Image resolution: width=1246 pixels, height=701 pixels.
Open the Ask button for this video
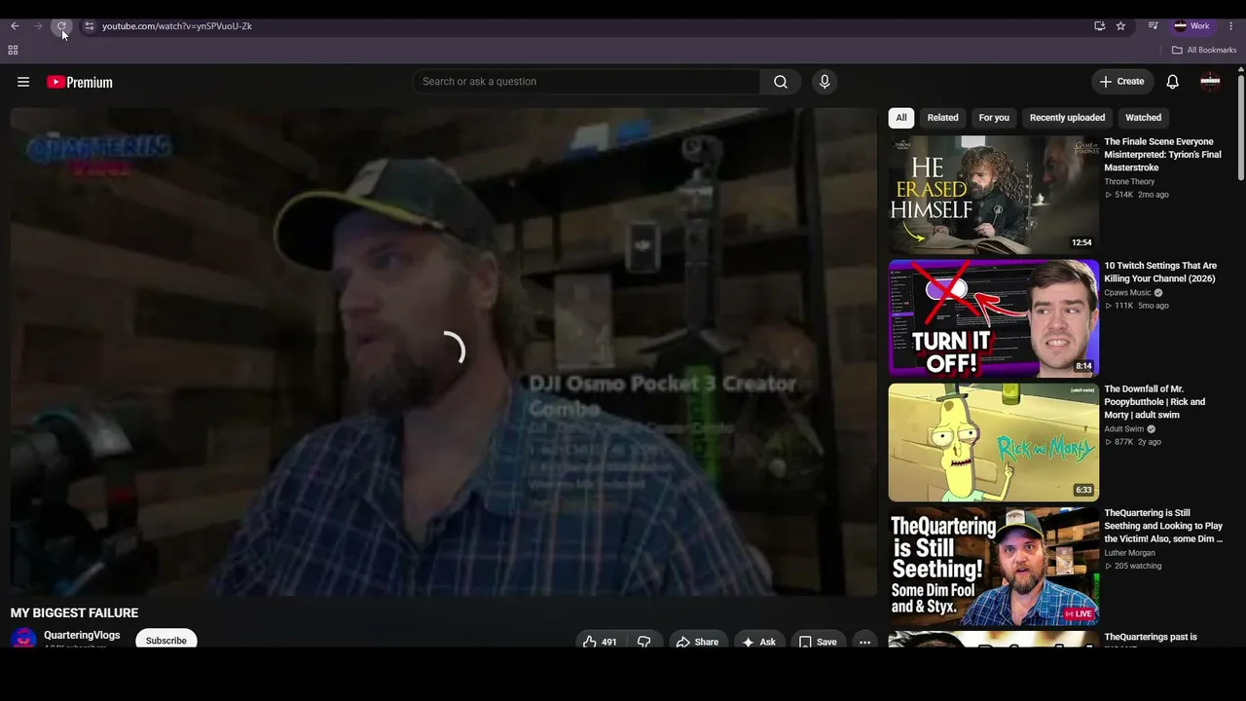tap(759, 642)
